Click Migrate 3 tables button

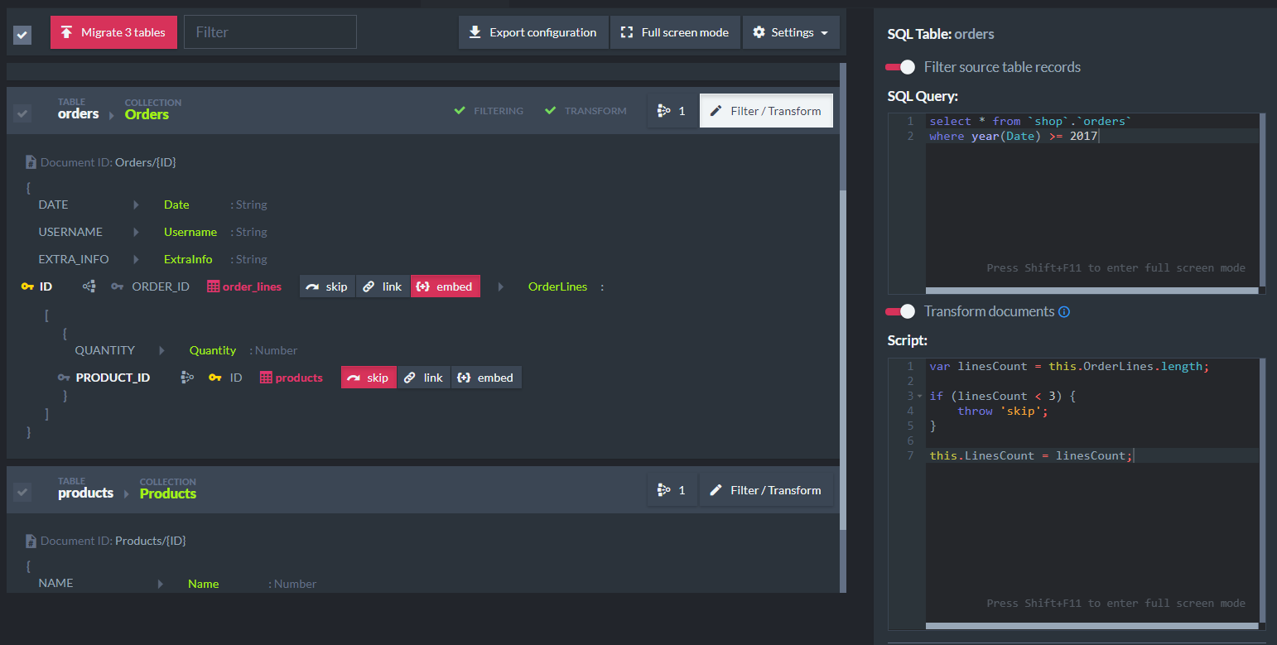coord(113,32)
